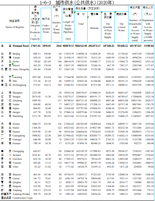Select Tibet population value 98.84
This screenshot has width=155, height=201.
click(151, 167)
